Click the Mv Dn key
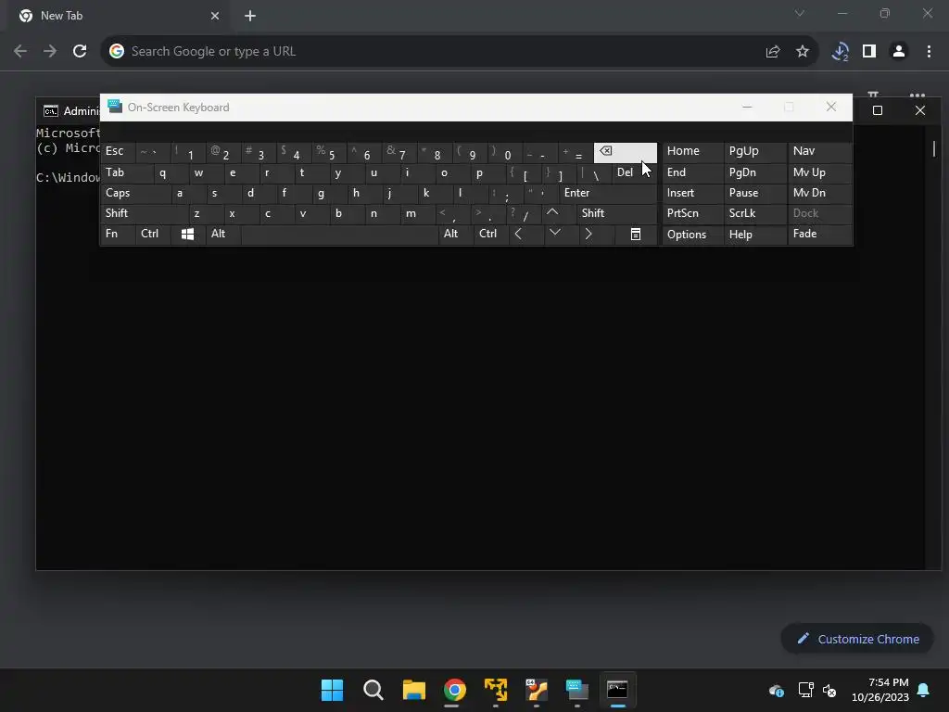Screen dimensions: 949x712 pos(819,193)
